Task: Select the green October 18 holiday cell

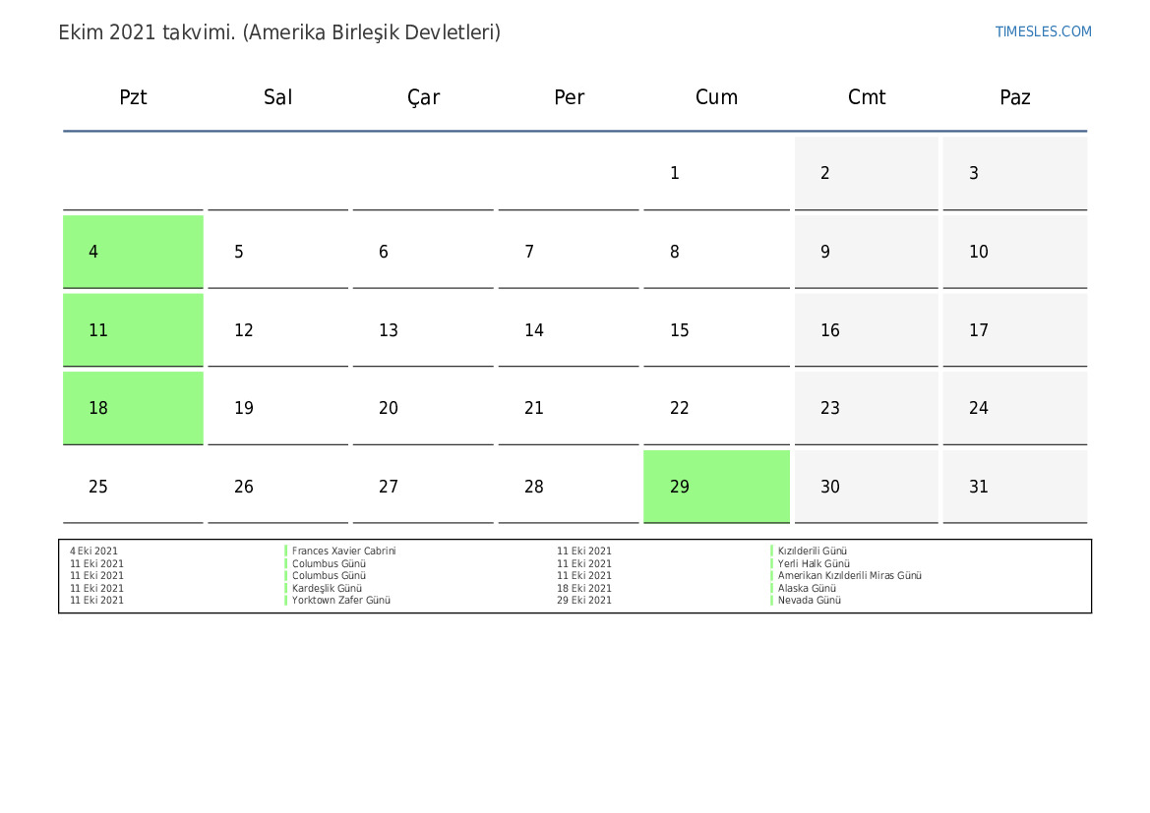Action: pyautogui.click(x=133, y=408)
